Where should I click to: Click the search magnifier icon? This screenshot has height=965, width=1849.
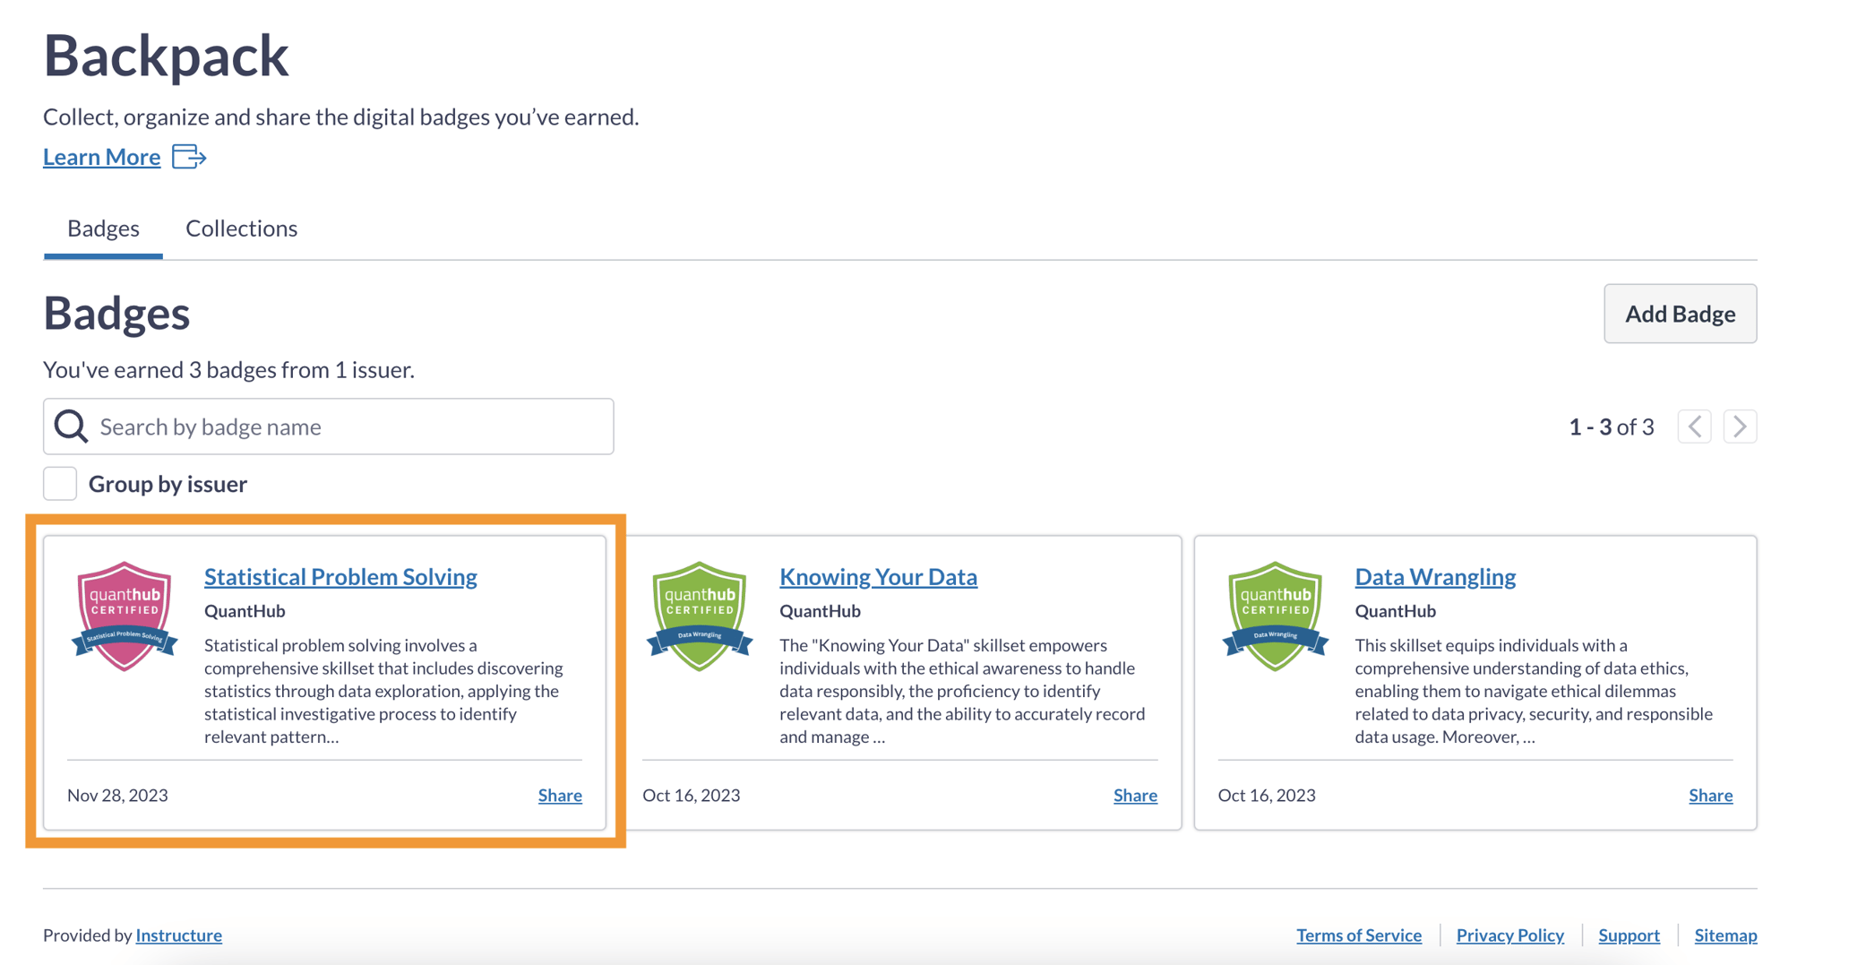71,426
